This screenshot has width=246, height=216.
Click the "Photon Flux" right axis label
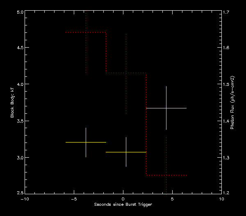tap(232, 103)
